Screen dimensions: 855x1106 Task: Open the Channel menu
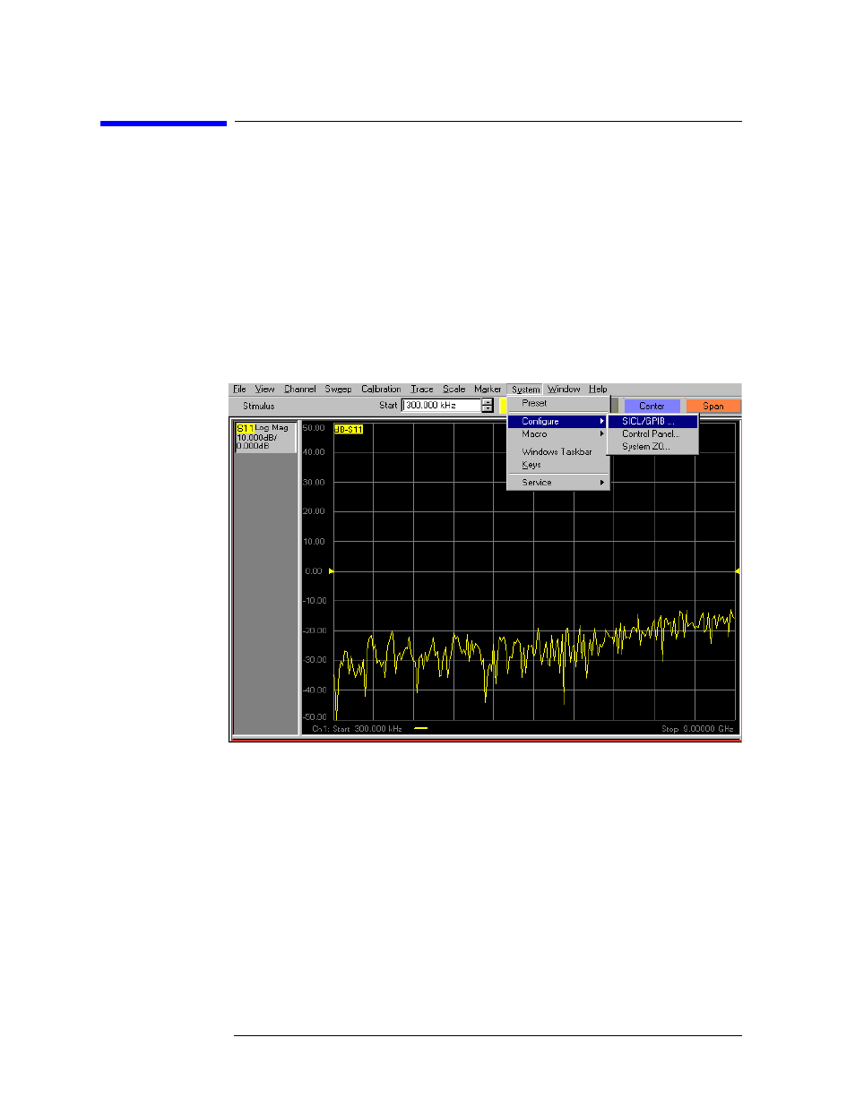click(x=299, y=390)
